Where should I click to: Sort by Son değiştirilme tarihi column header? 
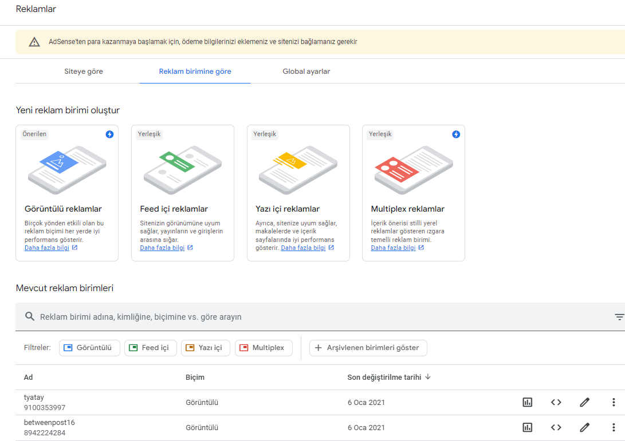[384, 378]
